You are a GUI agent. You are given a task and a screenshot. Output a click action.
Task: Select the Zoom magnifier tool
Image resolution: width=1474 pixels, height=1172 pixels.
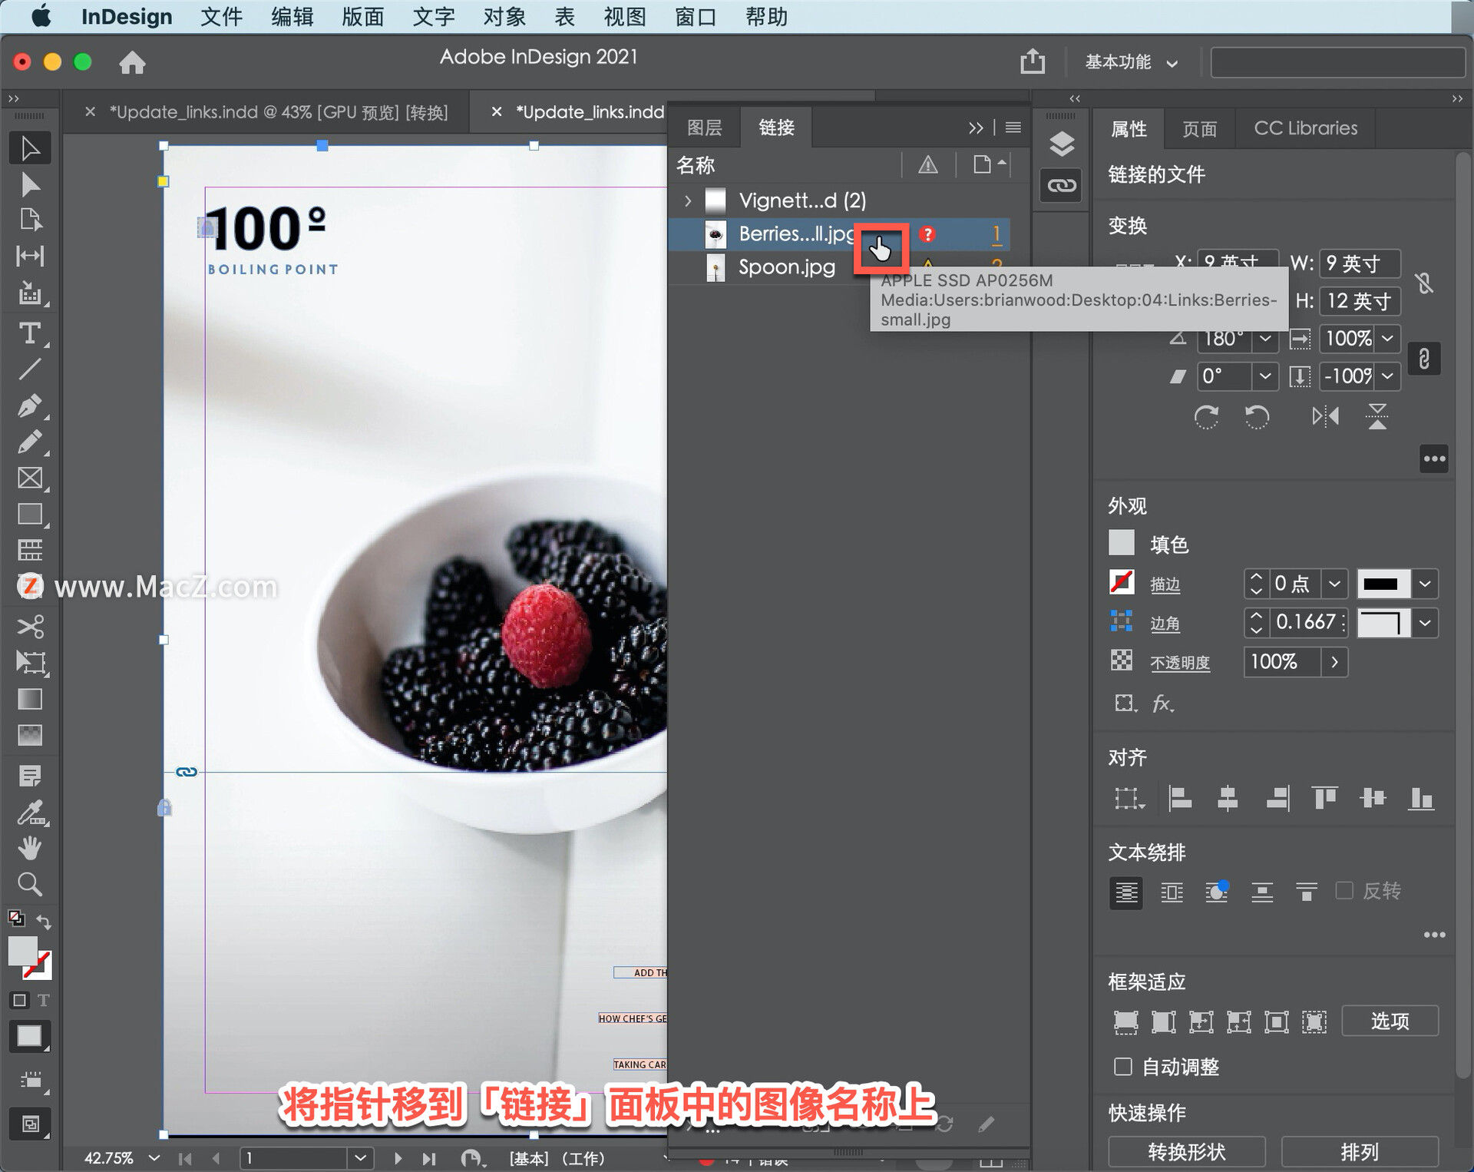pos(29,885)
